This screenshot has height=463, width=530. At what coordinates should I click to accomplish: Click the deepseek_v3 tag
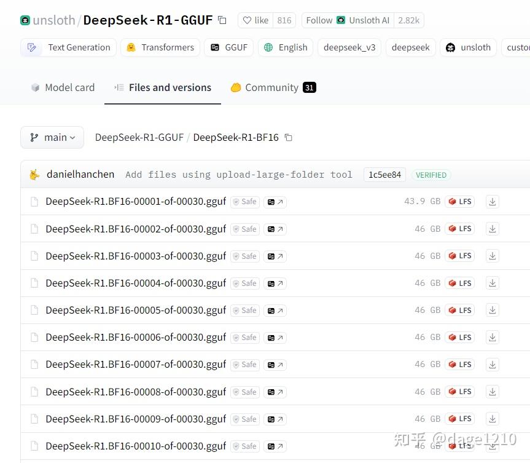pos(349,47)
